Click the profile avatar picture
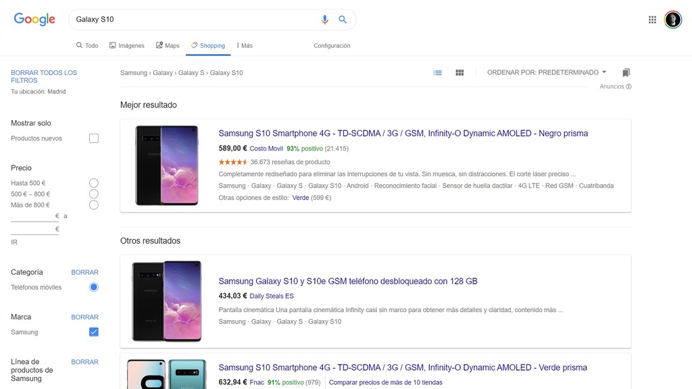The width and height of the screenshot is (692, 389). pyautogui.click(x=672, y=19)
